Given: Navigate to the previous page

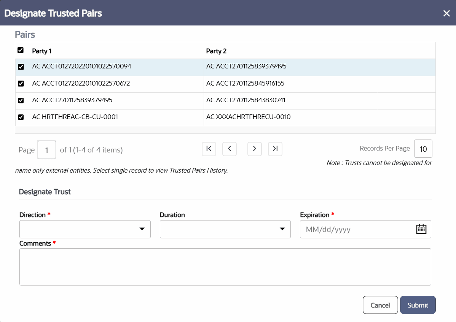Looking at the screenshot, I should click(230, 149).
